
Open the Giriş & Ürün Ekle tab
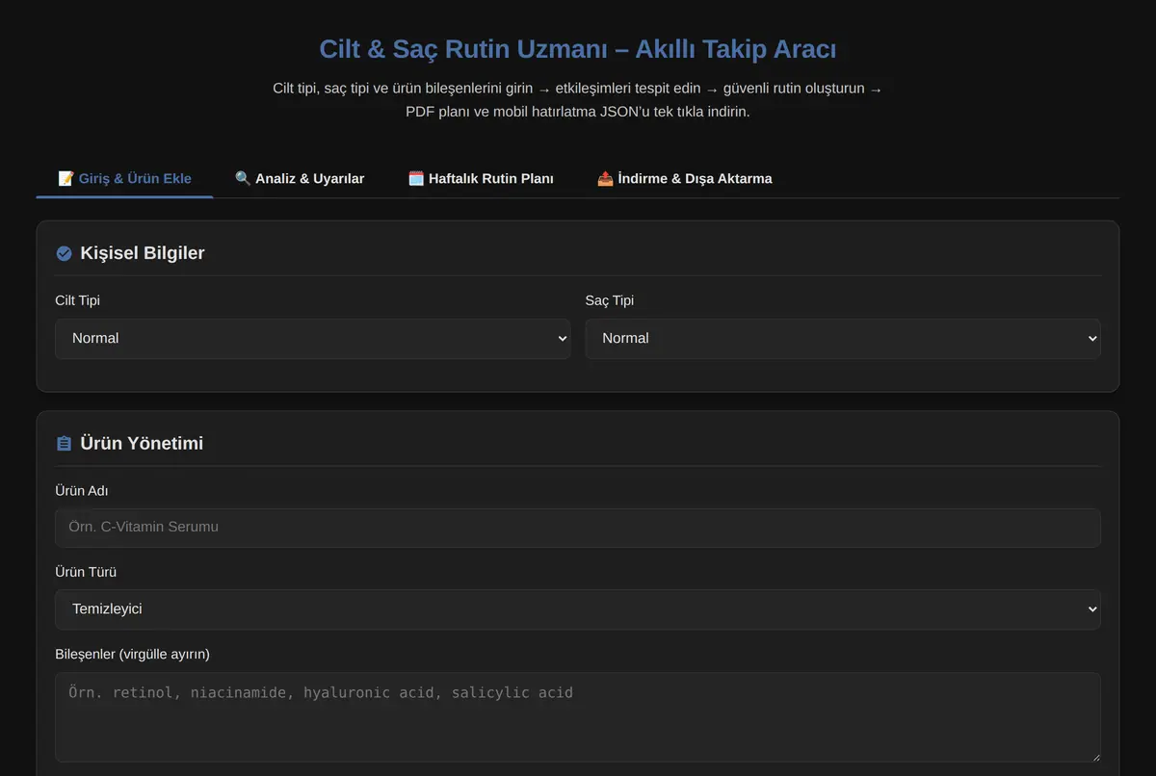tap(124, 178)
